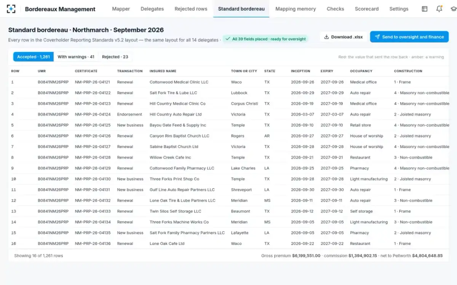Click the 'All 39 fields placed' status badge

(265, 39)
